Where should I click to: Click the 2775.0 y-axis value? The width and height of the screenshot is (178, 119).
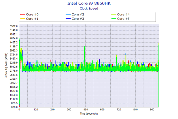pyautogui.click(x=14, y=71)
